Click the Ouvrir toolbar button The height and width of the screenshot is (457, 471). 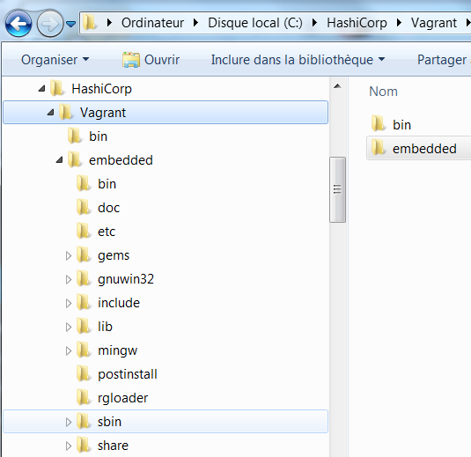(151, 60)
